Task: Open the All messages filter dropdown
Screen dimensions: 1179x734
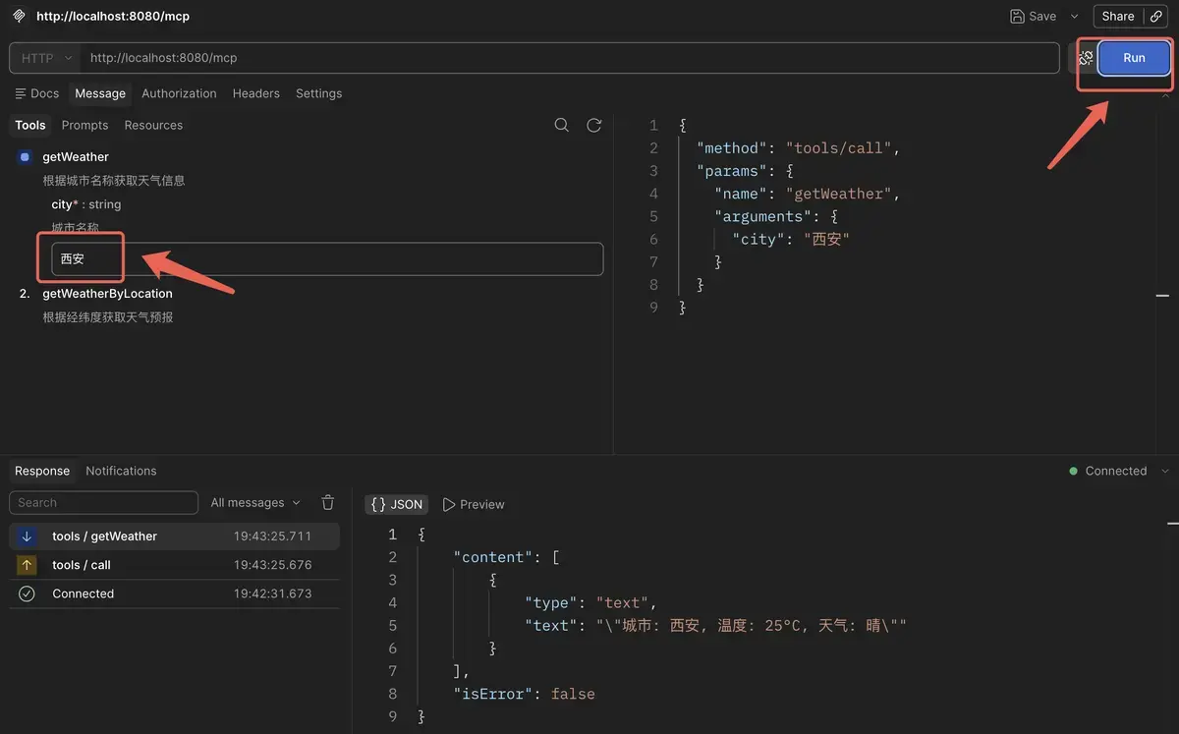Action: pos(255,502)
